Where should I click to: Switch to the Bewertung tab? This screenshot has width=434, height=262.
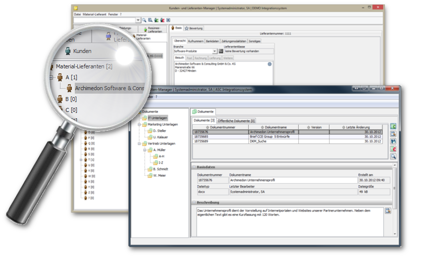coord(194,28)
